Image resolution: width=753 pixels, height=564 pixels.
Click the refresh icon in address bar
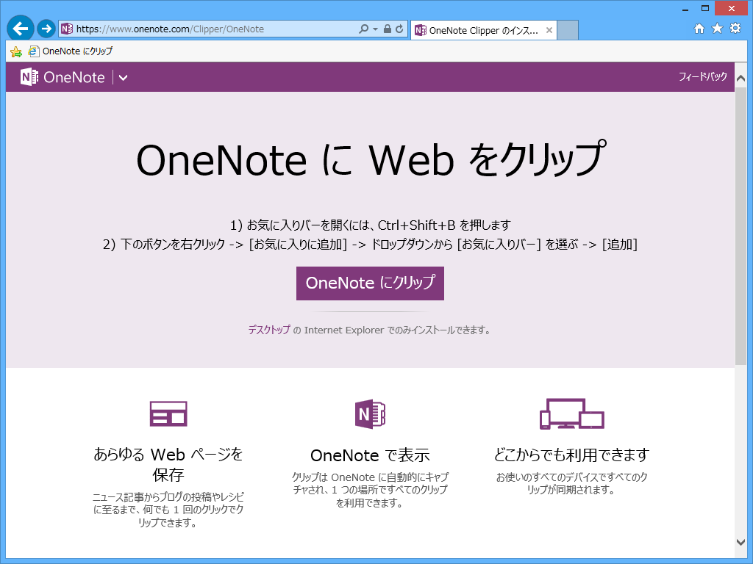pyautogui.click(x=399, y=30)
